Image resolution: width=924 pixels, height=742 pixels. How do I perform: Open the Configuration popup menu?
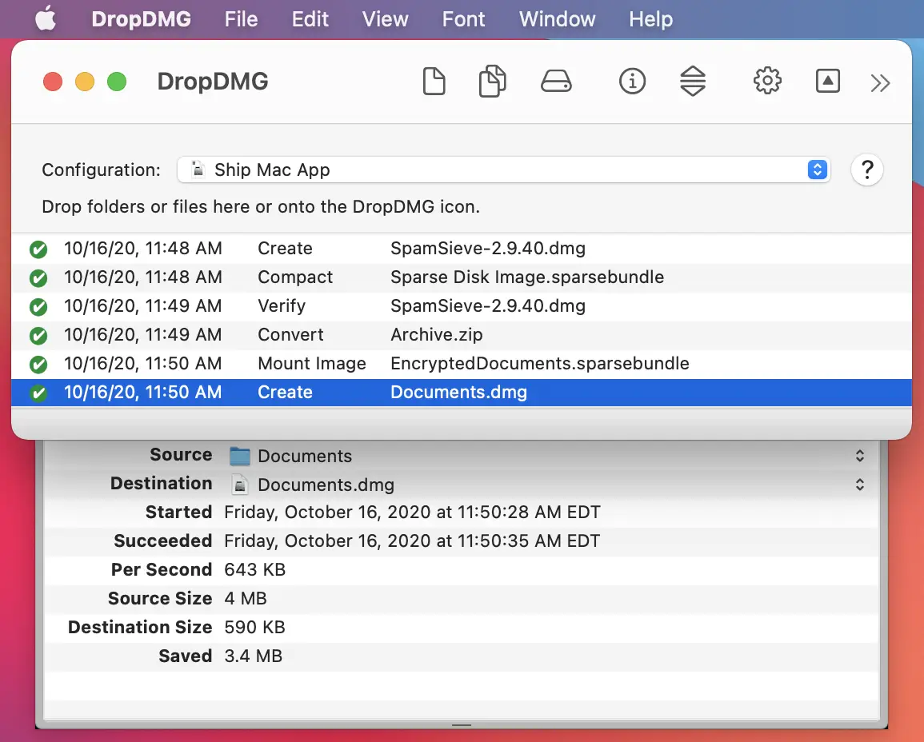tap(504, 170)
